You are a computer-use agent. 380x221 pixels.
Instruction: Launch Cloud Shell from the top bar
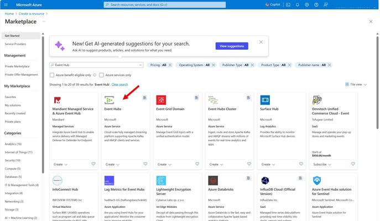pos(288,4)
